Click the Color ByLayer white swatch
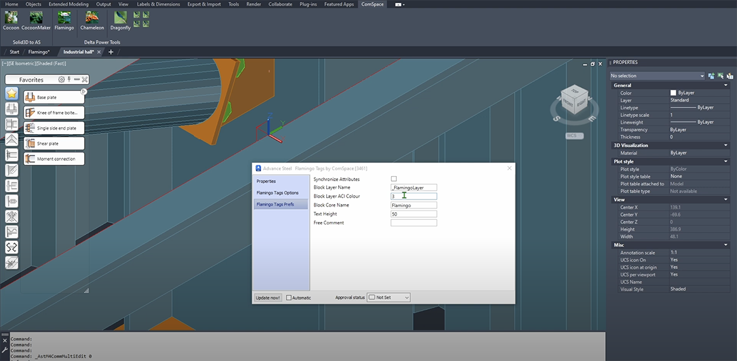The height and width of the screenshot is (361, 737). [673, 93]
